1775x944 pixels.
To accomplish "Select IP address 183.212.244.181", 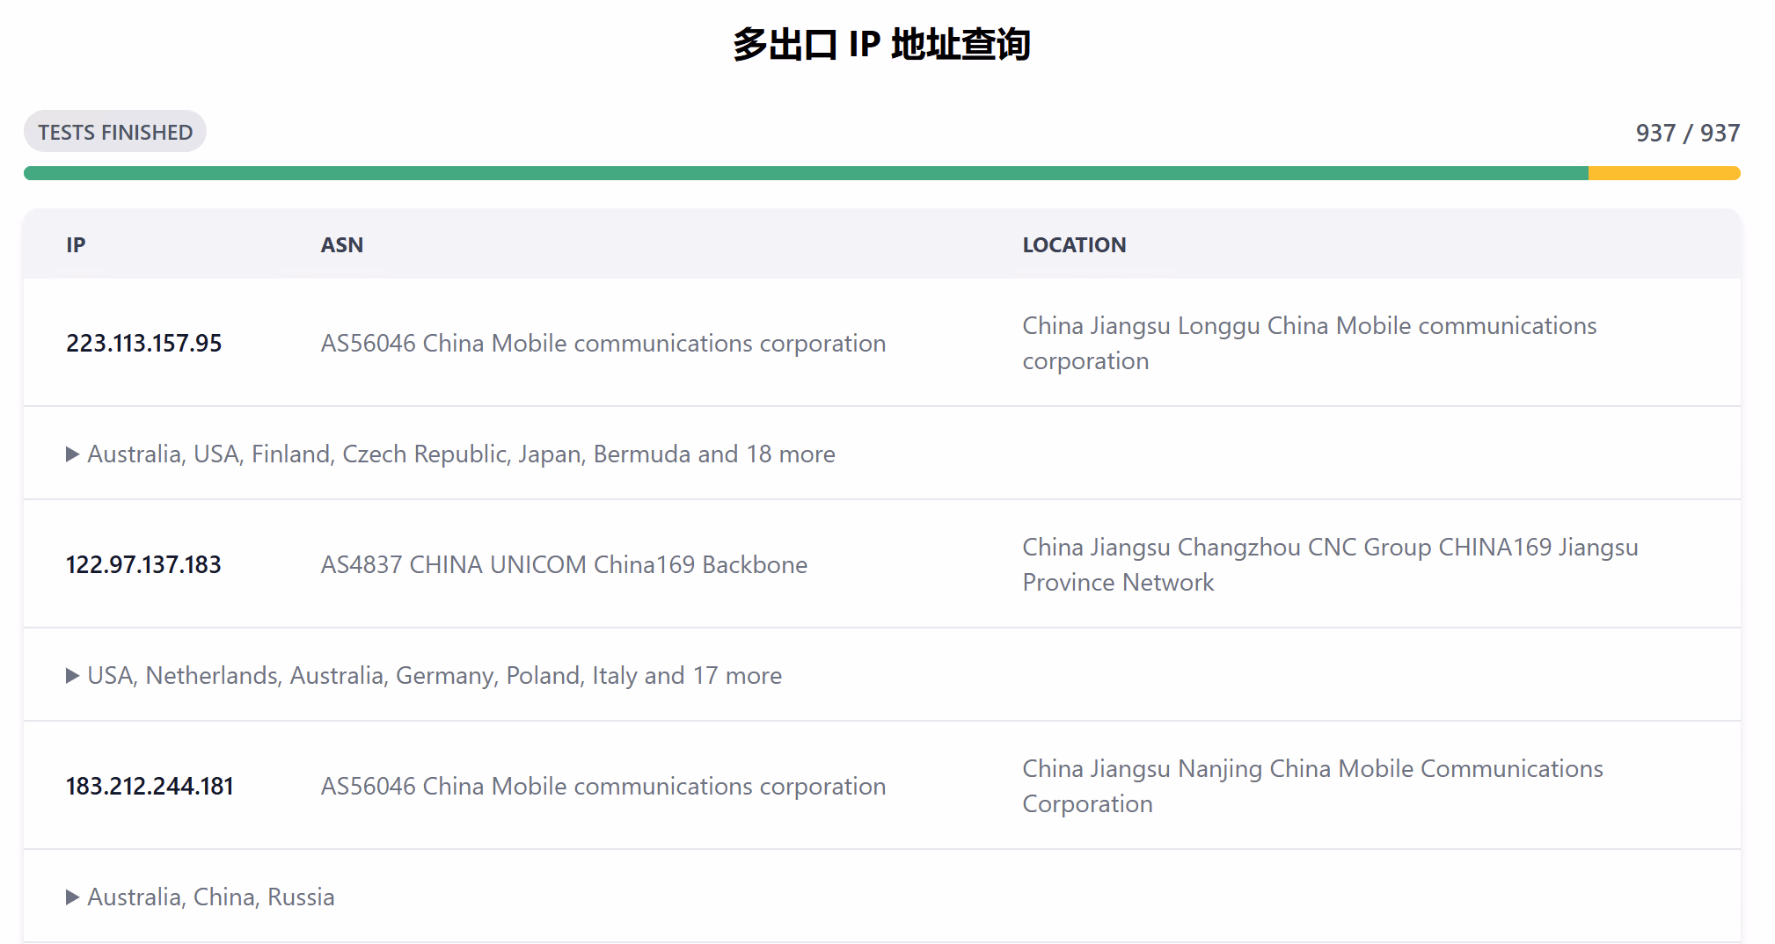I will pos(150,786).
